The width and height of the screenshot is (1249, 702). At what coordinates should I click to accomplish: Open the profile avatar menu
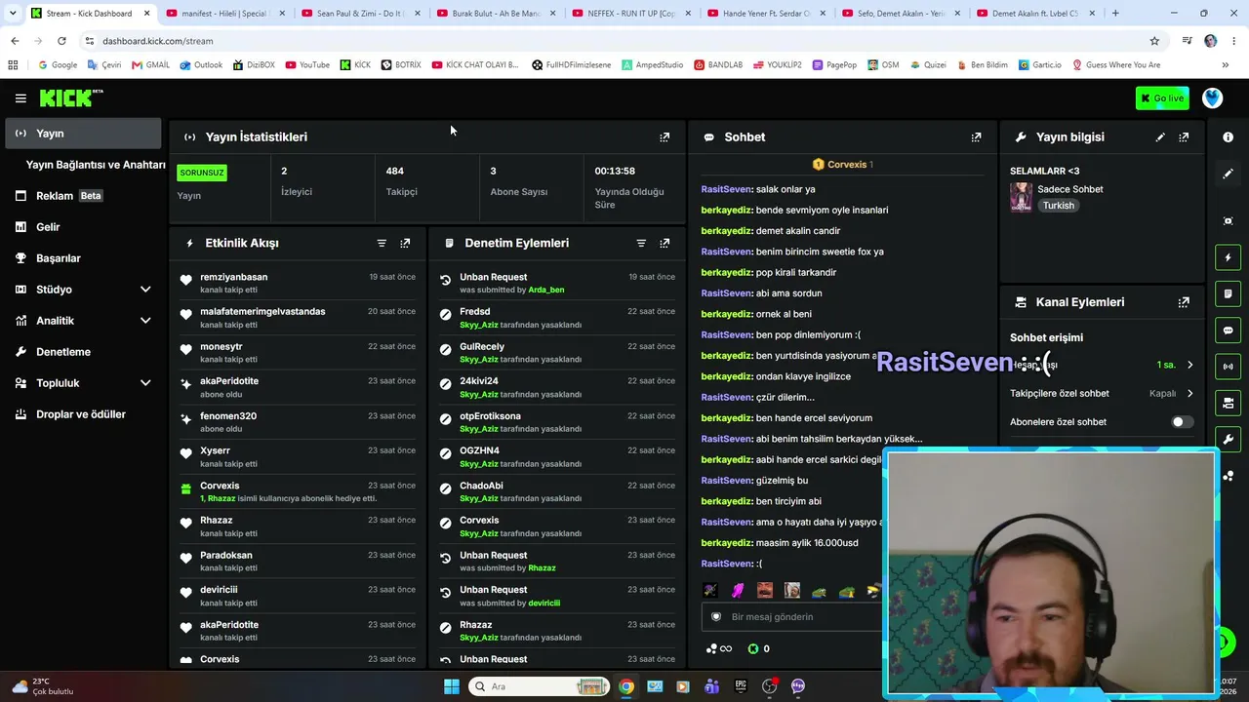click(1212, 98)
